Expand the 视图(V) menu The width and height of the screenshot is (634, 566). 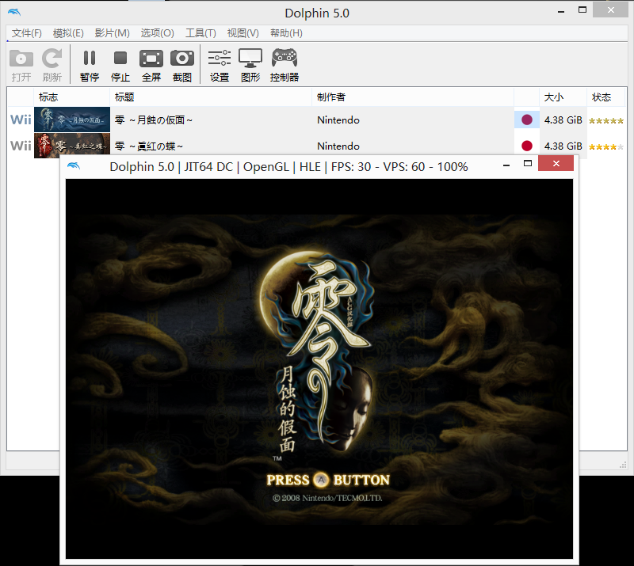(x=243, y=33)
